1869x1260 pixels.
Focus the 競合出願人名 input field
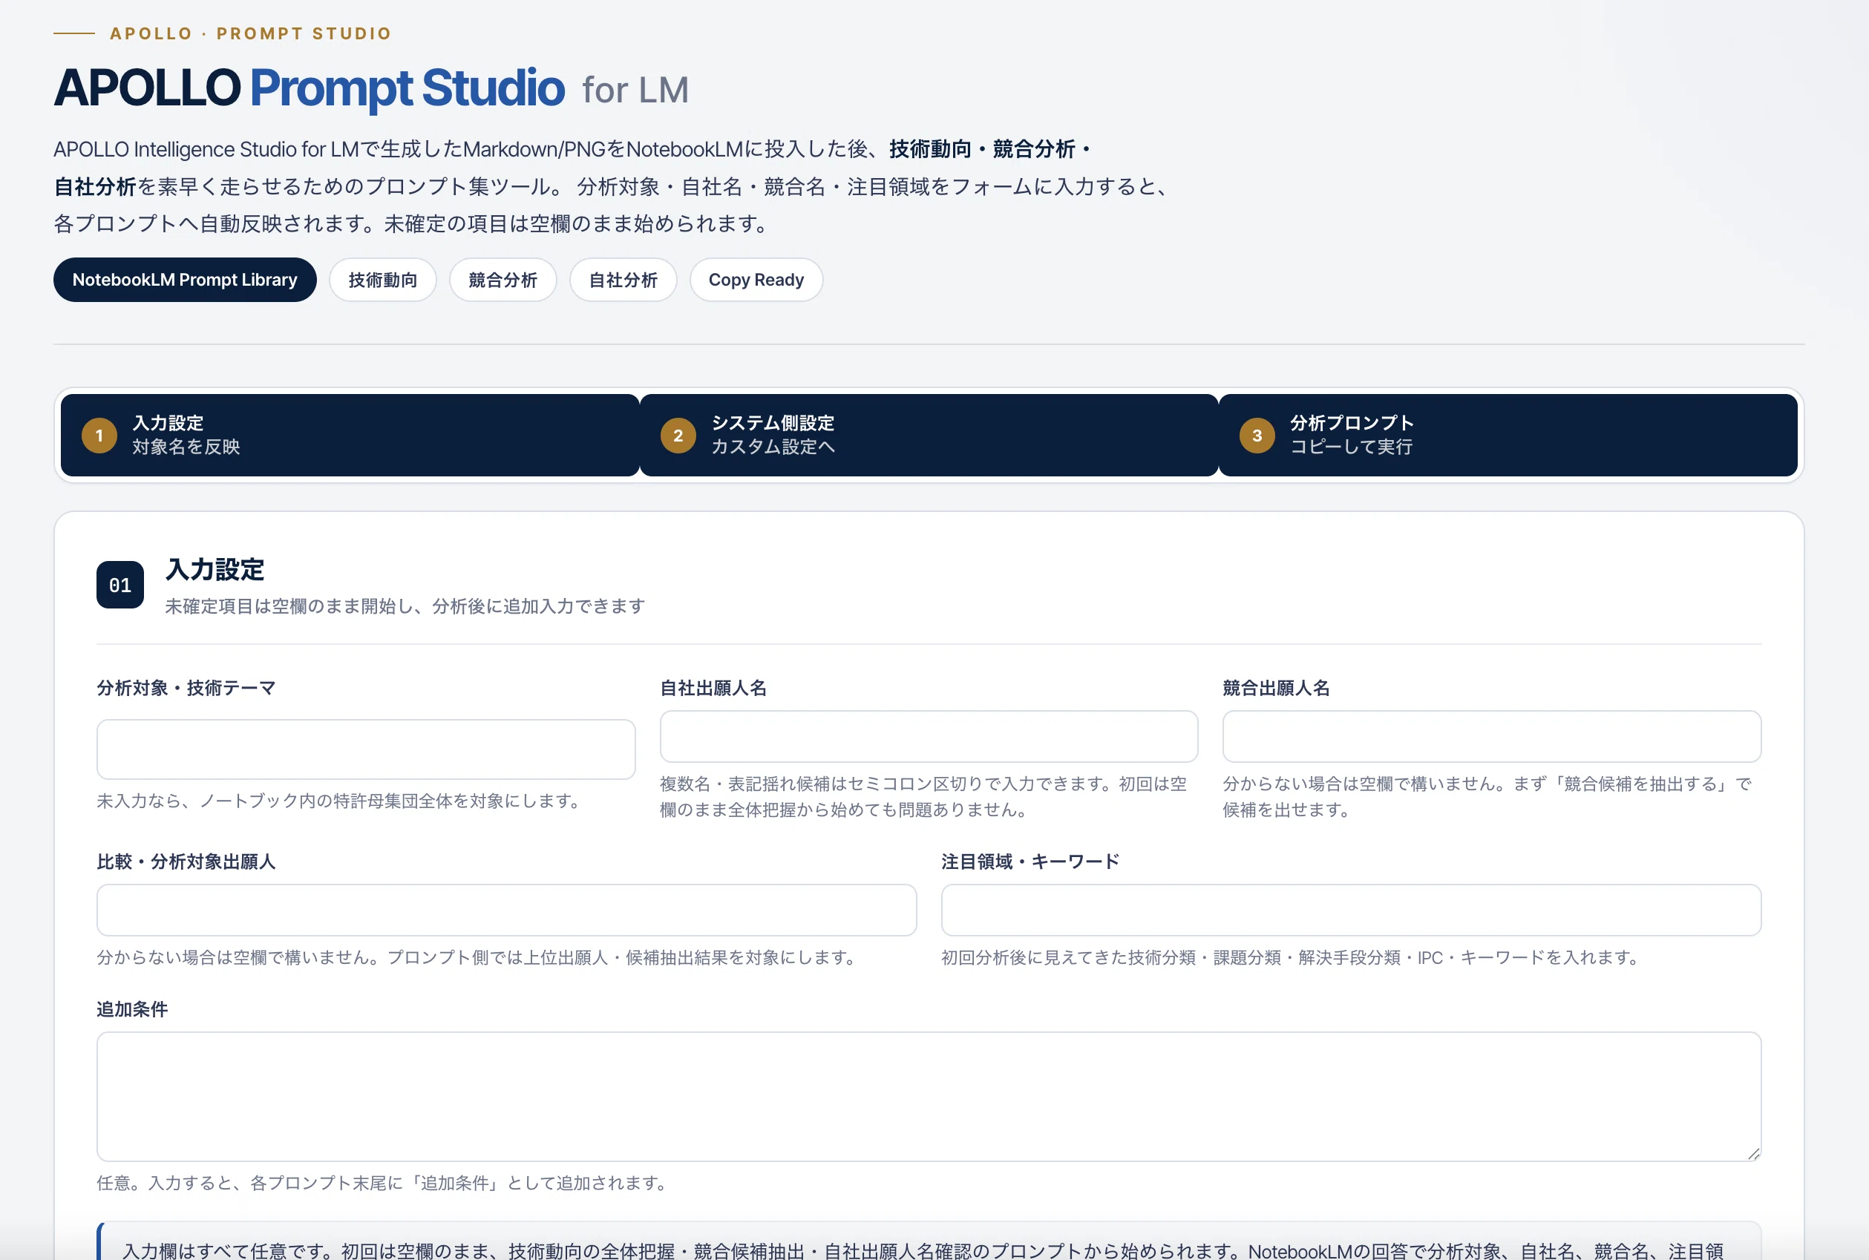1491,736
